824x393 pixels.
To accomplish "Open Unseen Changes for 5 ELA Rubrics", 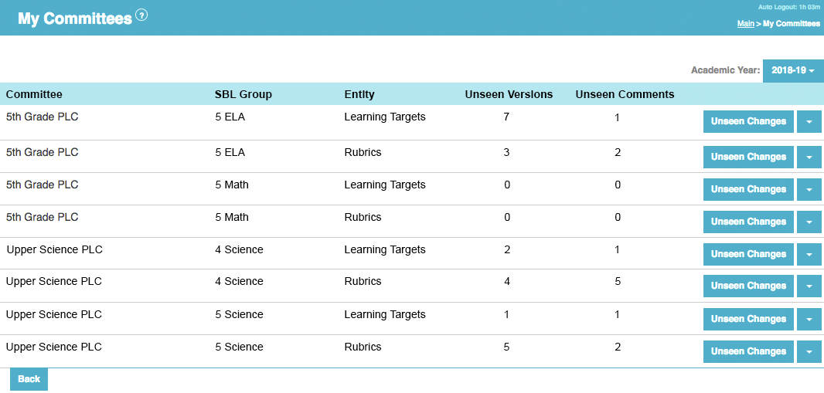I will point(748,157).
